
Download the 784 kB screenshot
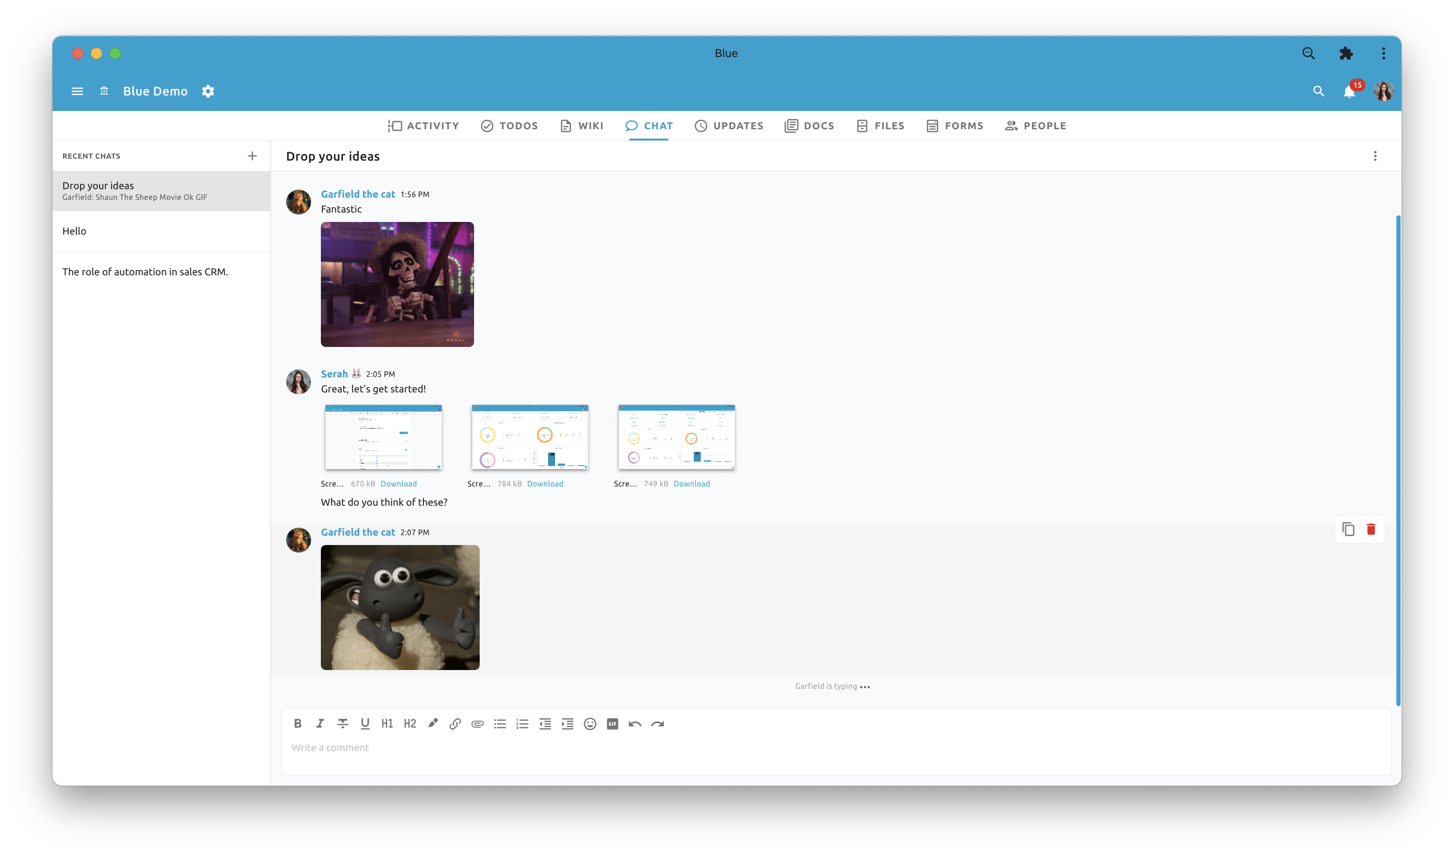[x=545, y=484]
